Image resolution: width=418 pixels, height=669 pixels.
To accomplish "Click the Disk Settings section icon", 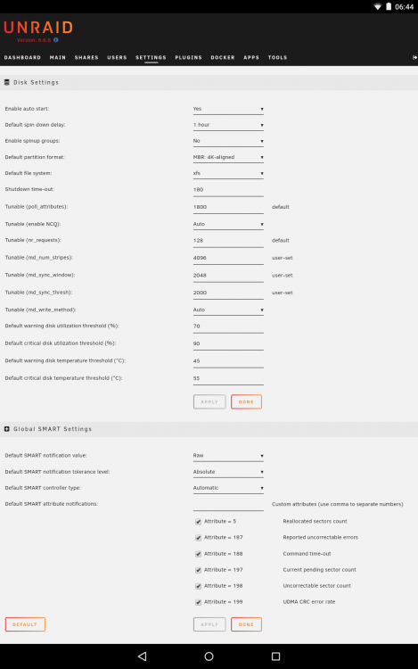I will (7, 82).
